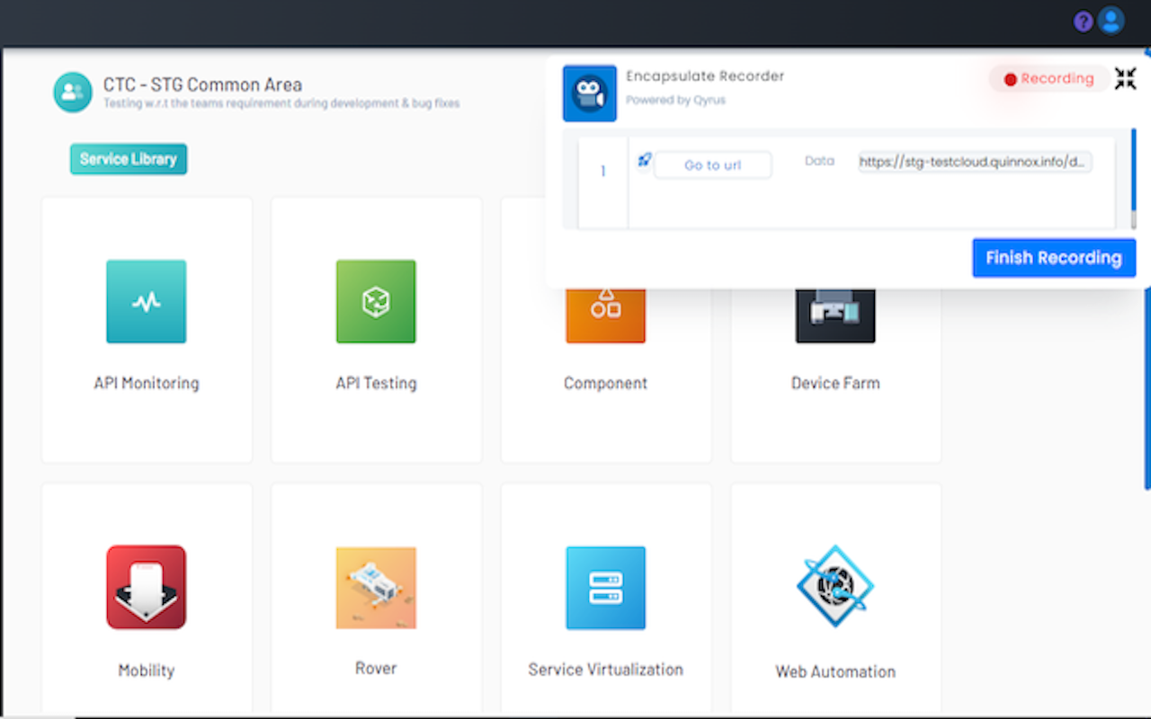Screen dimensions: 1151x719
Task: Click the help question mark icon
Action: 1084,22
